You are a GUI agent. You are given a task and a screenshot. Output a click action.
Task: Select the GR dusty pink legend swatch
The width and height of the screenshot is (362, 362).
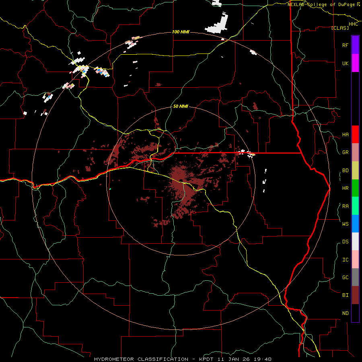pos(355,152)
